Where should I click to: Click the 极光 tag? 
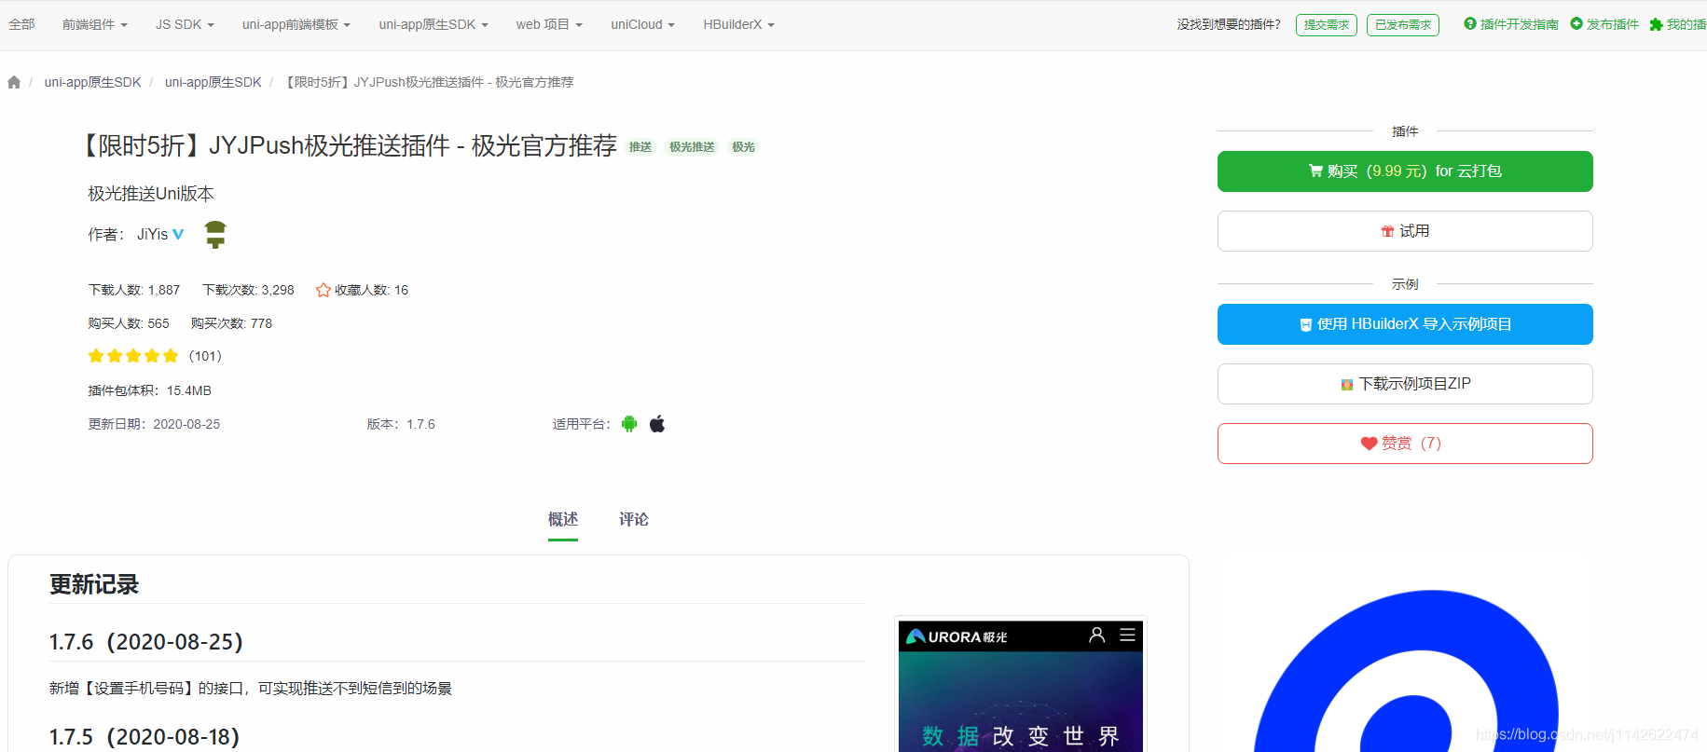coord(743,147)
